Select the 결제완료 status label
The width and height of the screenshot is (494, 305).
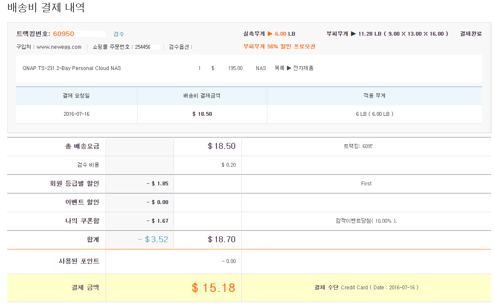(x=471, y=34)
